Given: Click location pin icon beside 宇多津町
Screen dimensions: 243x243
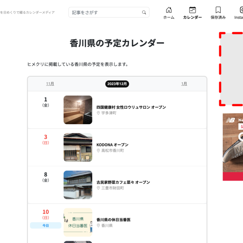Looking at the screenshot, I should coord(98,113).
